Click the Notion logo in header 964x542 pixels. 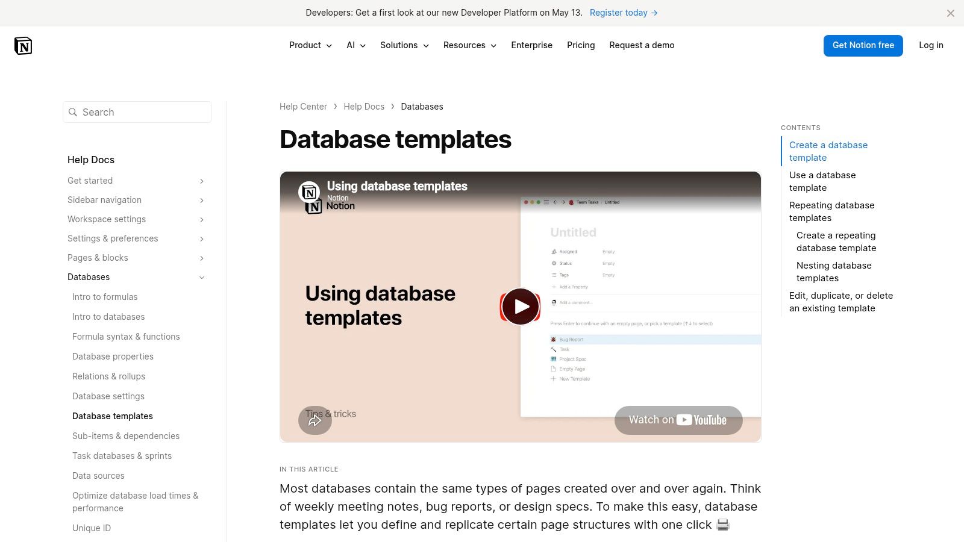coord(23,46)
